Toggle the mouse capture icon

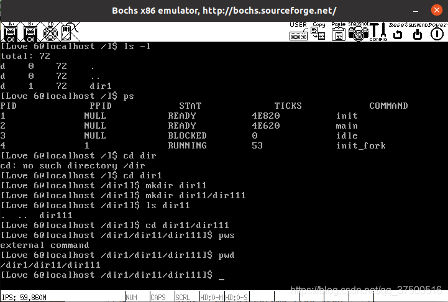tap(69, 32)
